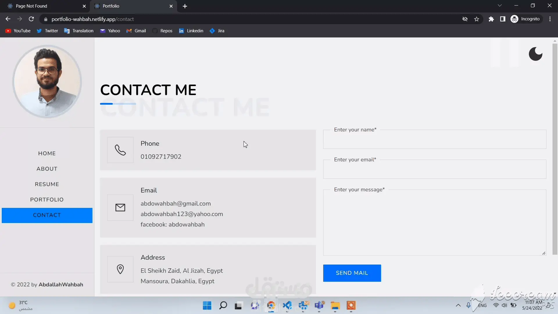This screenshot has width=558, height=314.
Task: Click the email envelope icon
Action: tap(120, 208)
